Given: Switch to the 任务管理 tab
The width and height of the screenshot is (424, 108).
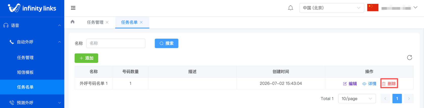Looking at the screenshot, I should point(95,22).
